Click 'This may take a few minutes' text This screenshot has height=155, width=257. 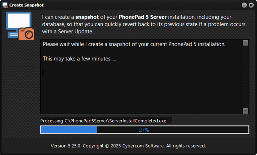(x=79, y=59)
